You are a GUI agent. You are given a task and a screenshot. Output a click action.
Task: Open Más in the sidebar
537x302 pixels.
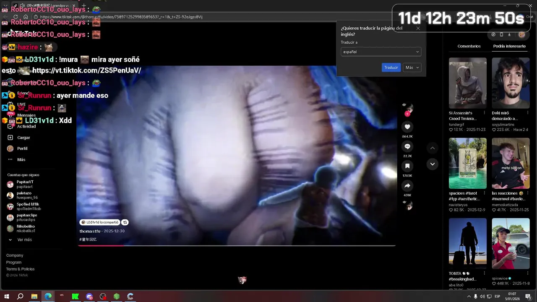click(x=16, y=160)
